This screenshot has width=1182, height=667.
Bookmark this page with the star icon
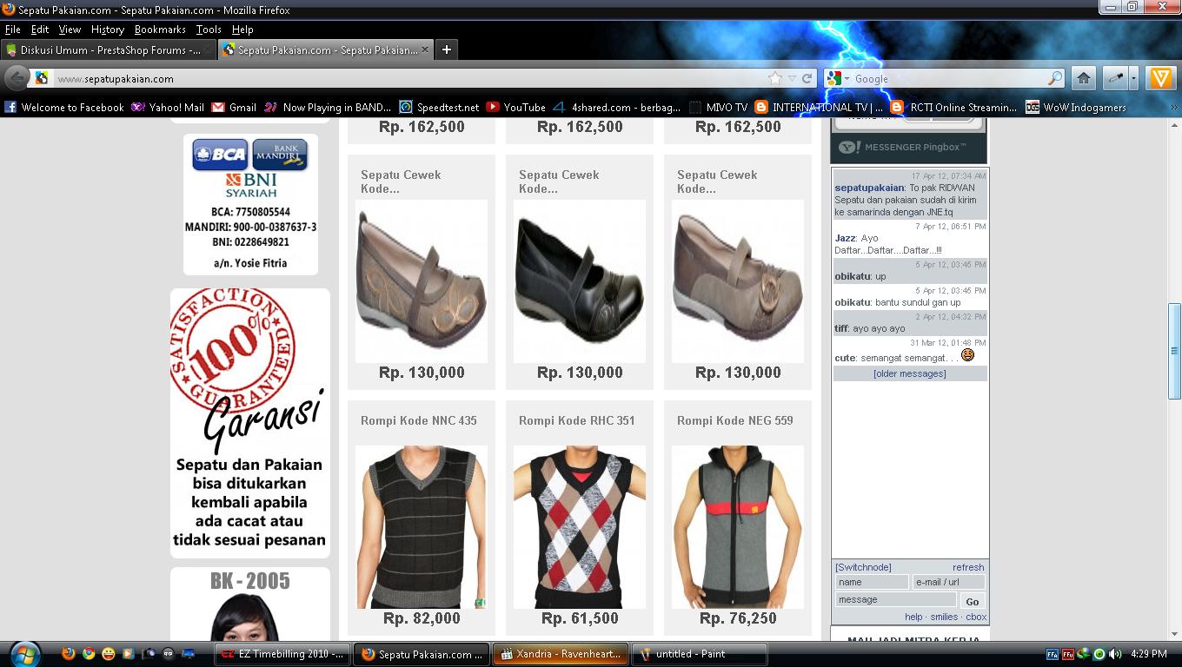774,78
